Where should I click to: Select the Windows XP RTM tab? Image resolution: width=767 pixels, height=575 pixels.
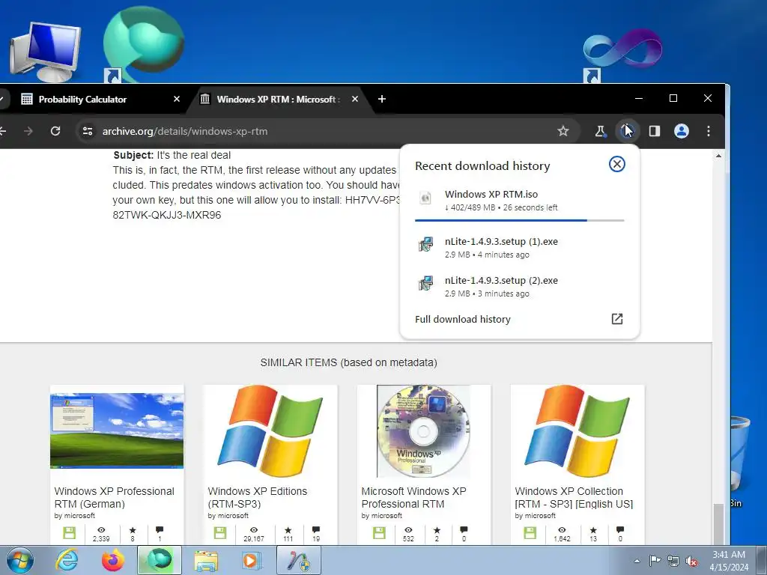click(279, 100)
